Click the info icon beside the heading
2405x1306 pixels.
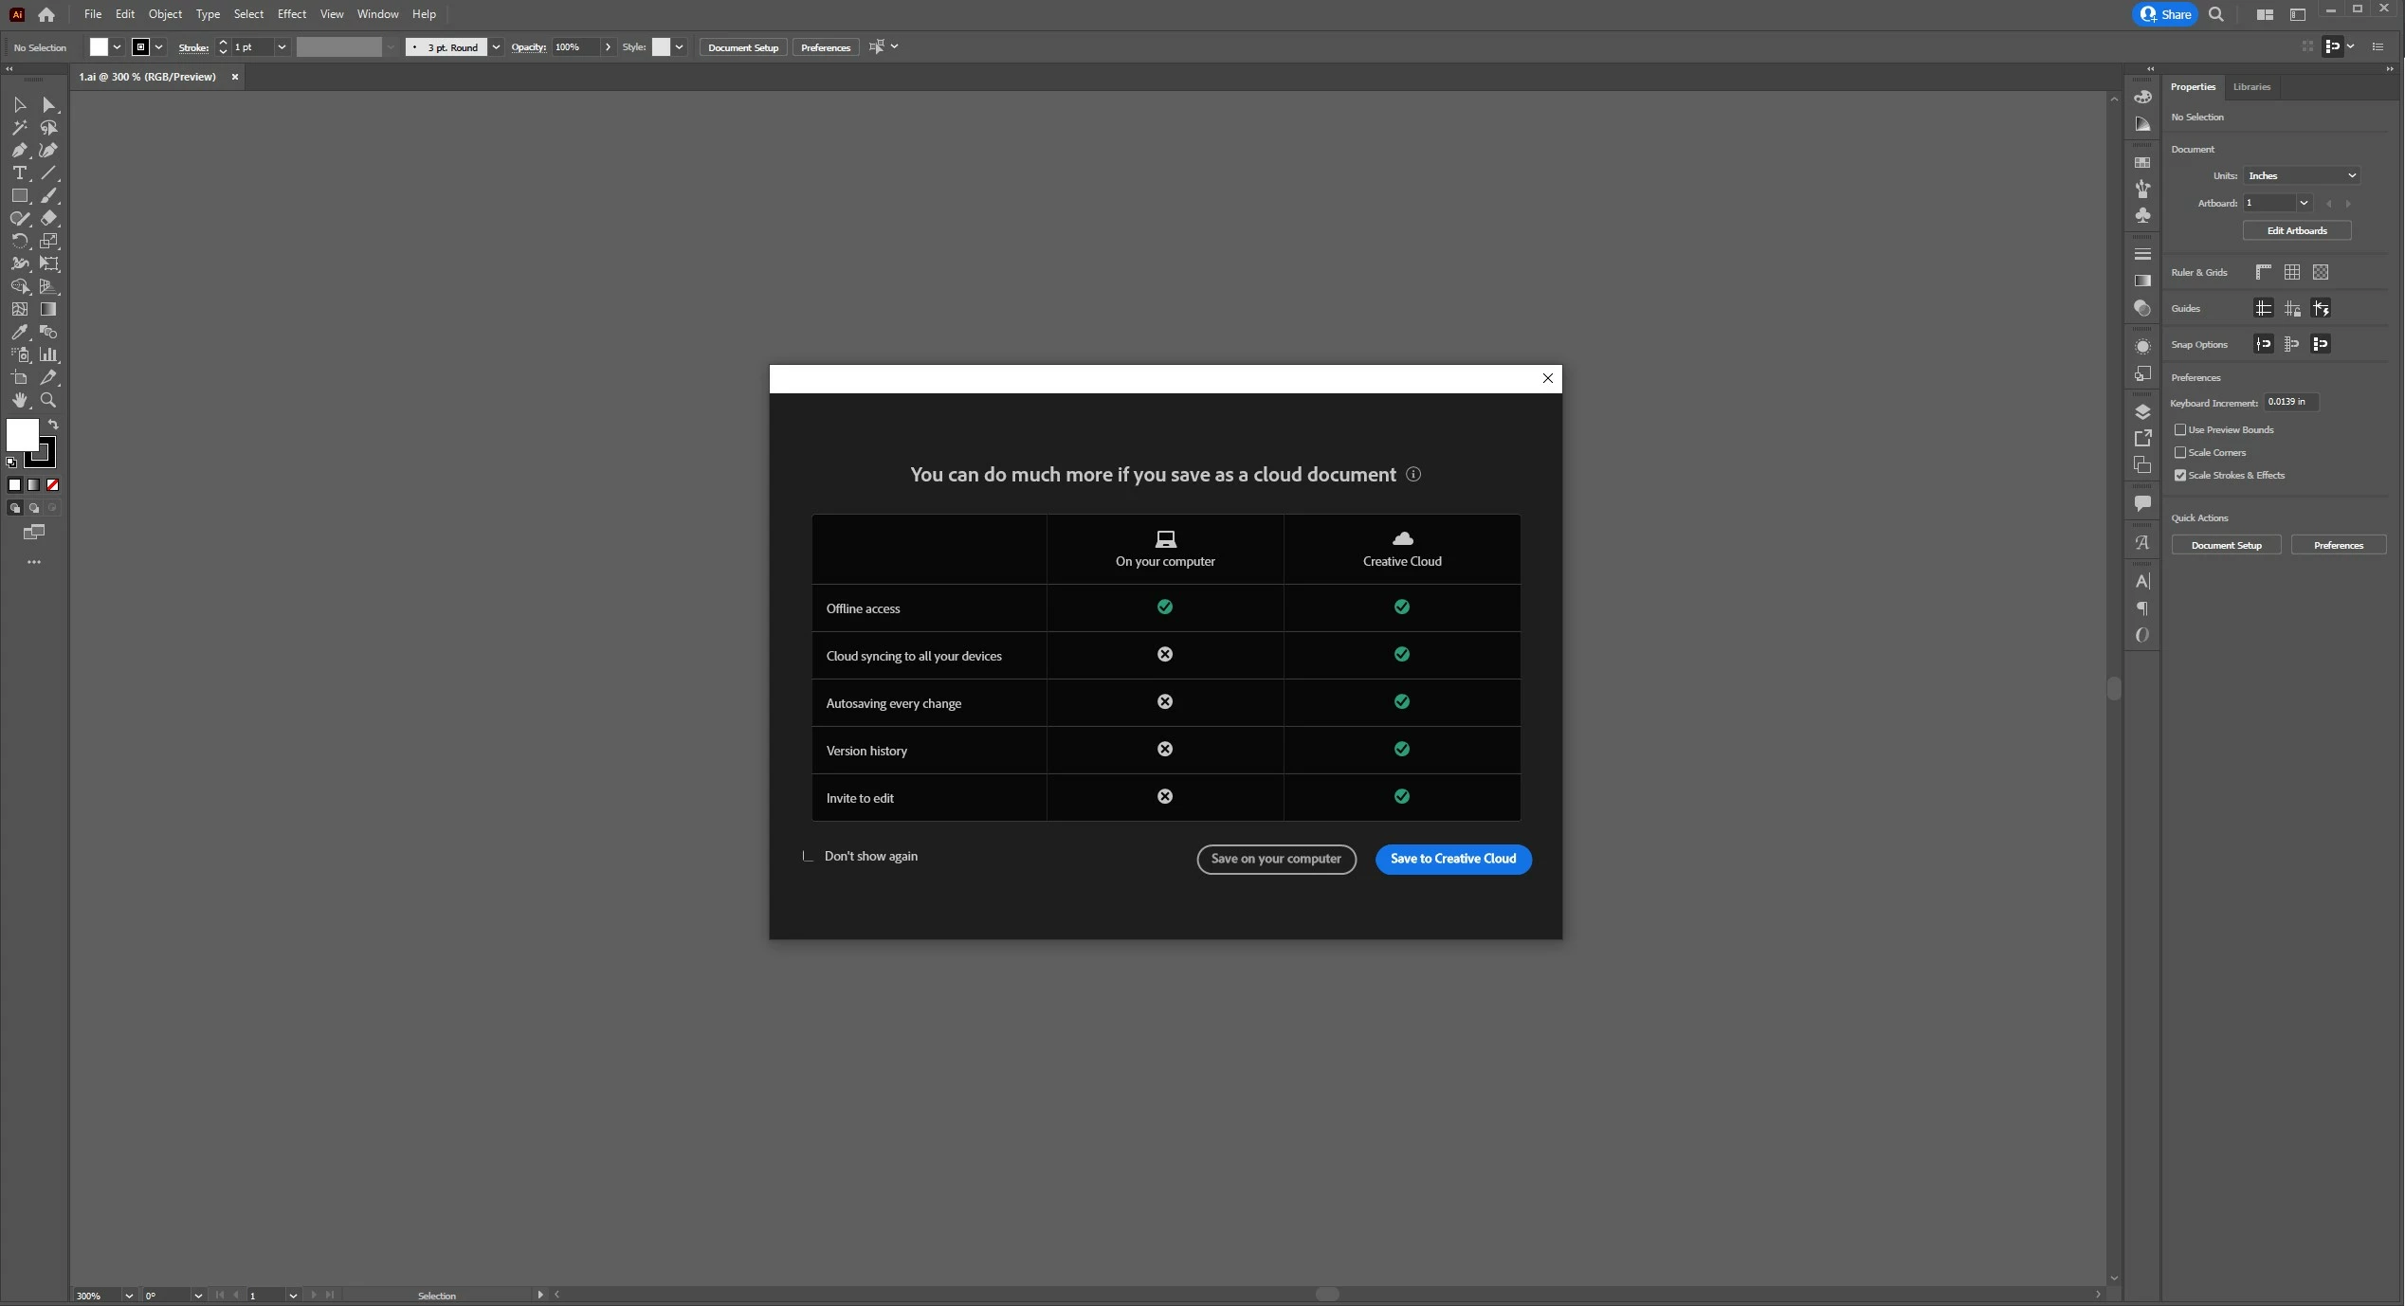click(1413, 475)
